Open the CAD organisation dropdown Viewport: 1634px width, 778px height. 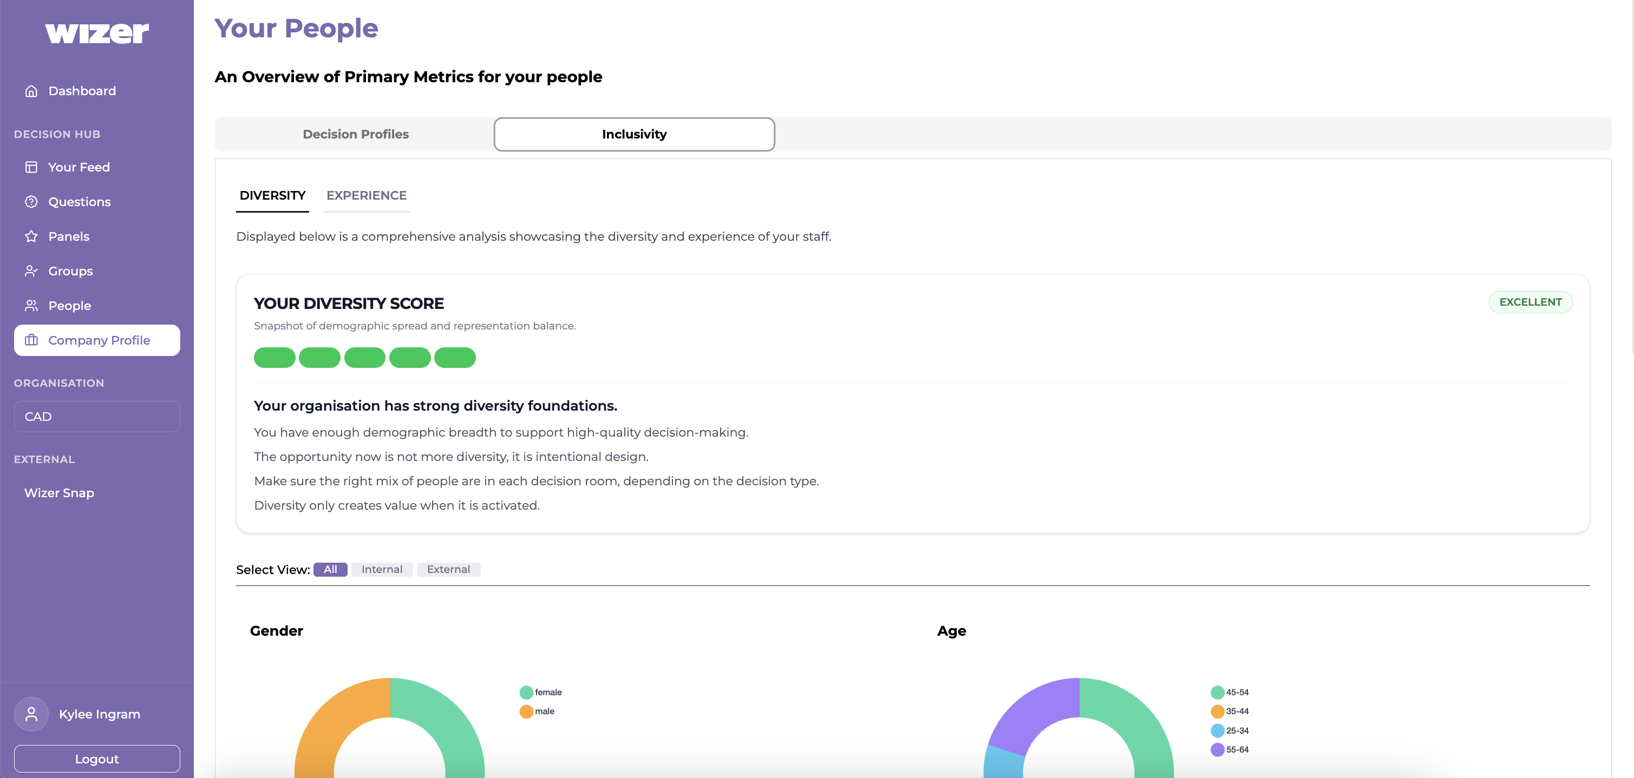(96, 417)
